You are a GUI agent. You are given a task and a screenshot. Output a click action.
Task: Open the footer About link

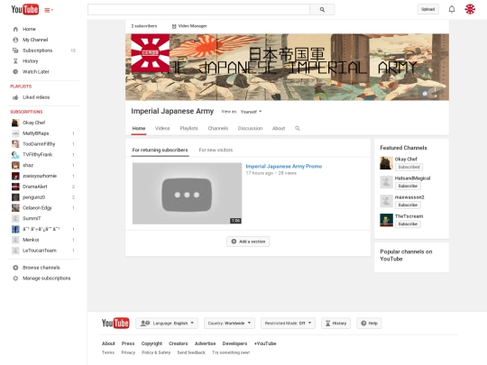click(x=108, y=343)
